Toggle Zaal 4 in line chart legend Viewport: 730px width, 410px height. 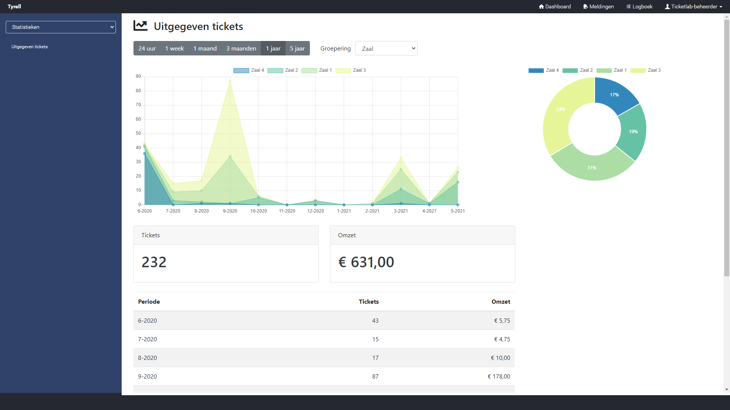(249, 70)
